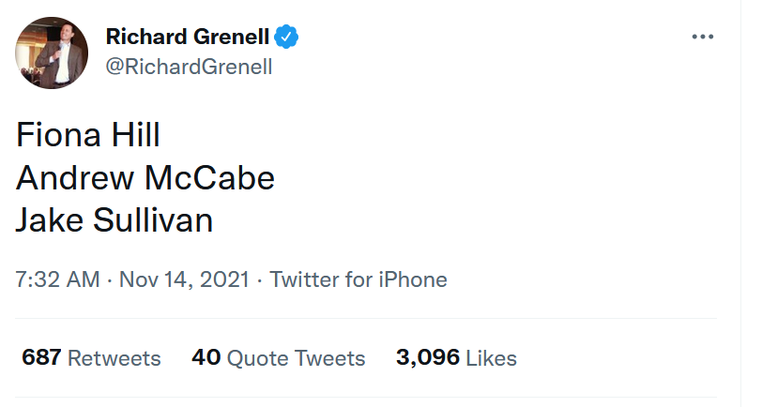This screenshot has width=762, height=407.
Task: Click the blue verified checkmark badge
Action: tap(286, 37)
